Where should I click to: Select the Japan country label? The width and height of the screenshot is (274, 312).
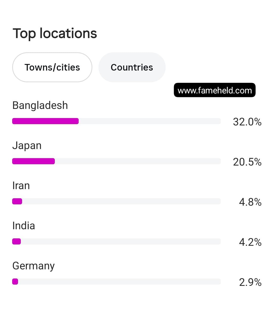tap(27, 145)
